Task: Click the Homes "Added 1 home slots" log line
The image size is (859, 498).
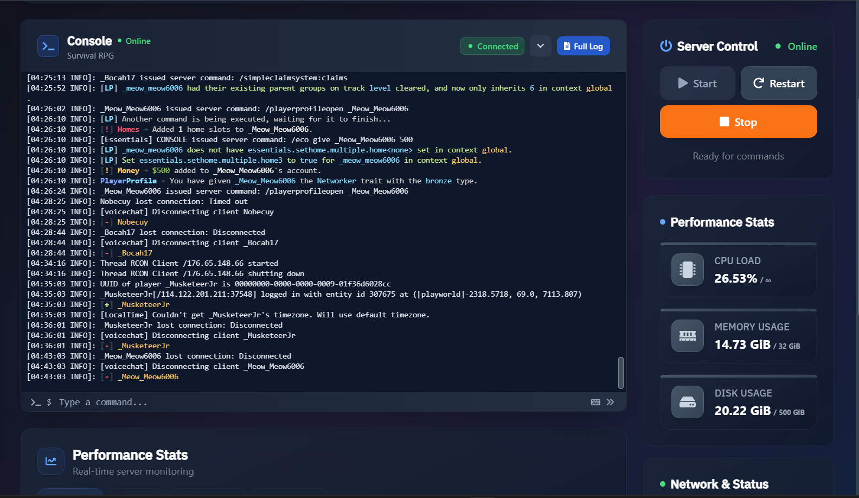Action: pyautogui.click(x=170, y=129)
